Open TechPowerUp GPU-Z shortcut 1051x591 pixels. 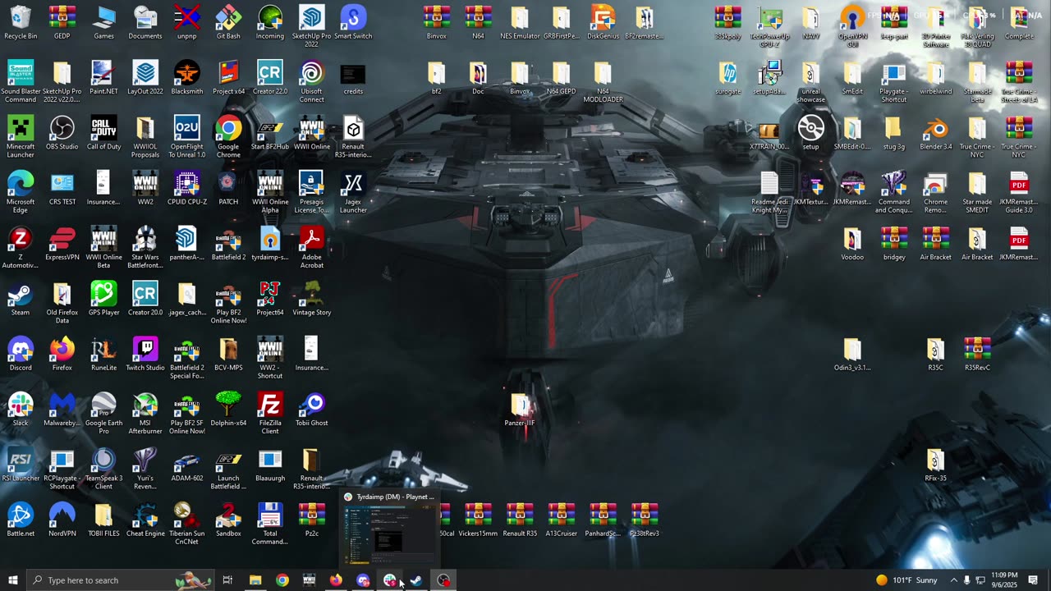[769, 27]
